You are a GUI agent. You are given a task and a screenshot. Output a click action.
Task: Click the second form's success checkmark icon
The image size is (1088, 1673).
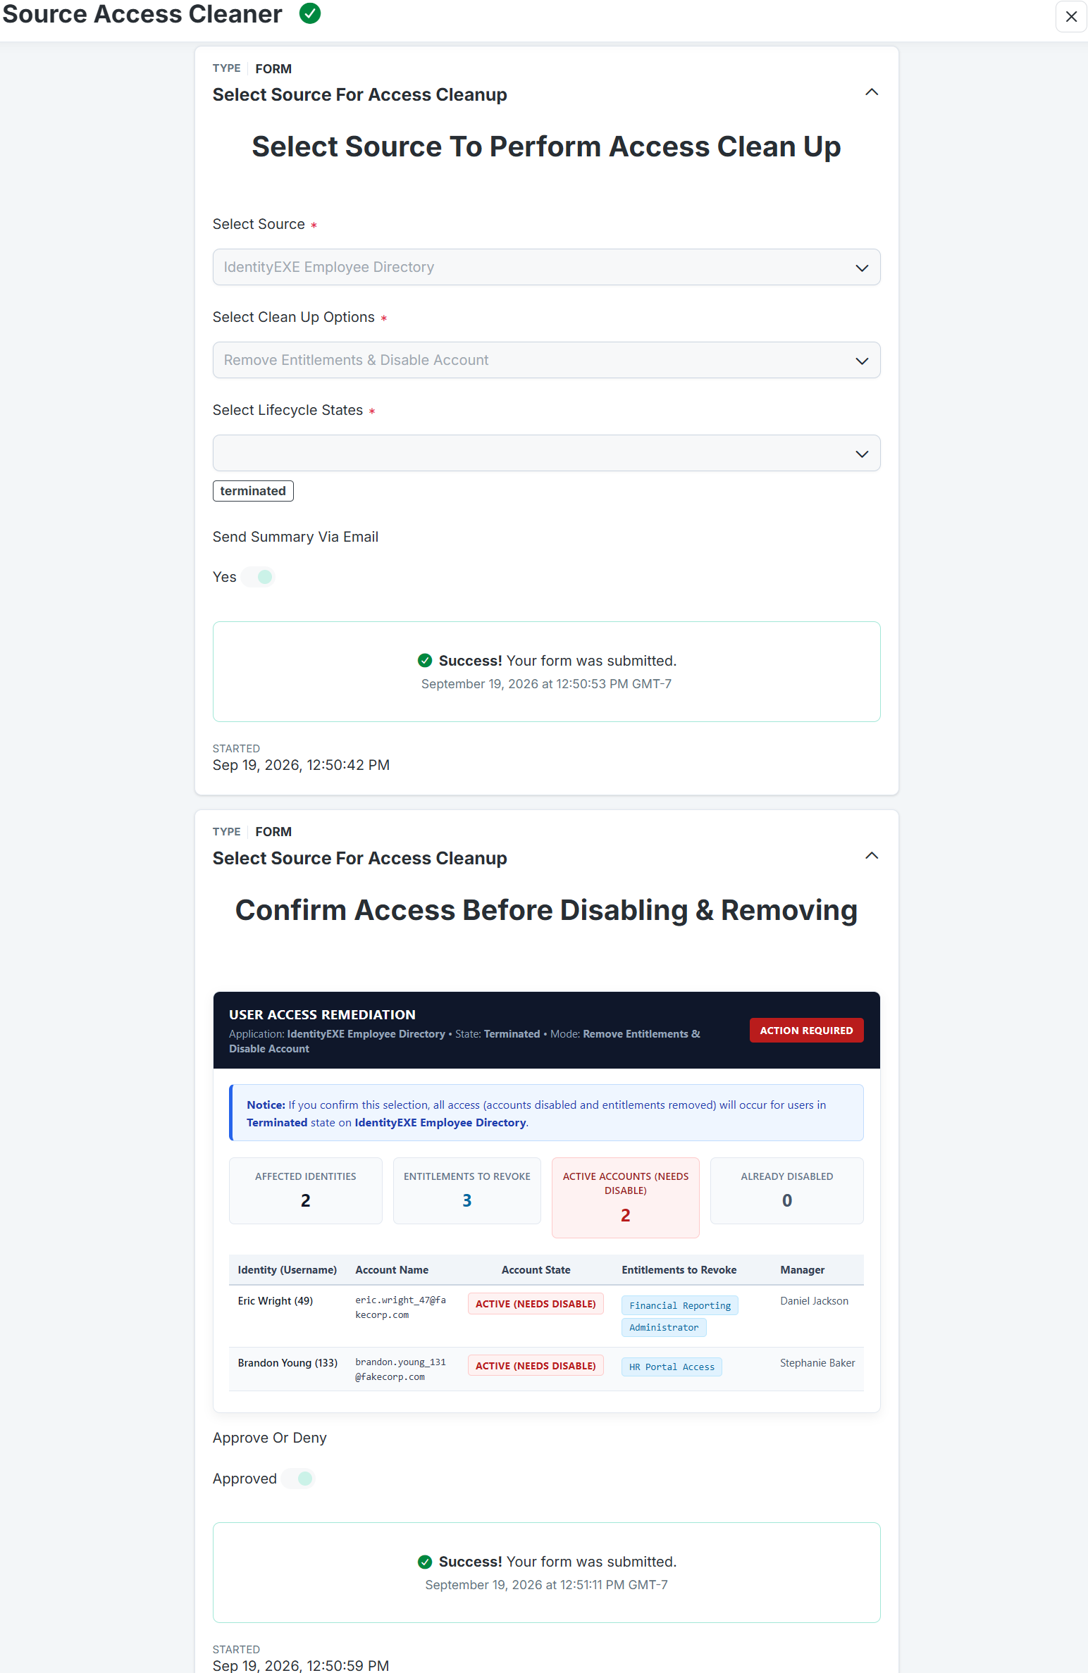pos(425,1562)
